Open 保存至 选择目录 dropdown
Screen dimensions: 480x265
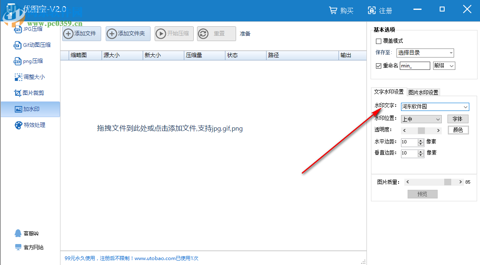coord(425,53)
